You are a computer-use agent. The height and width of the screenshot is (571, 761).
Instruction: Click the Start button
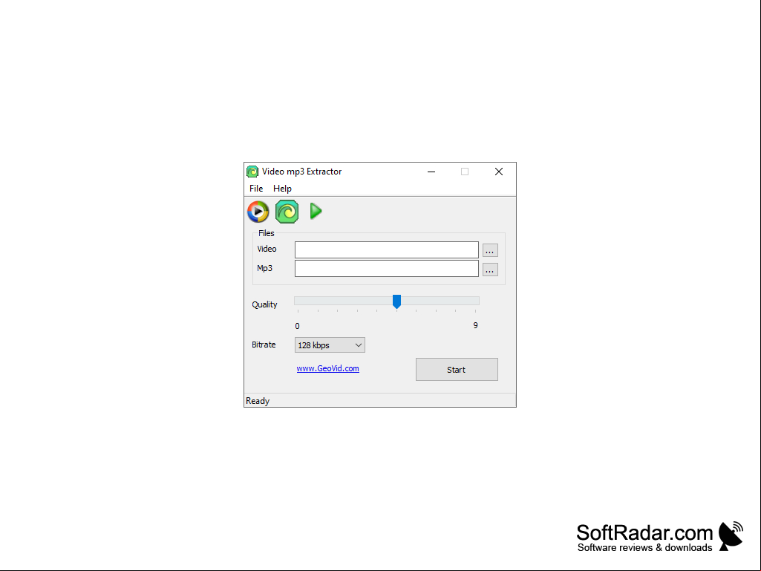tap(457, 370)
